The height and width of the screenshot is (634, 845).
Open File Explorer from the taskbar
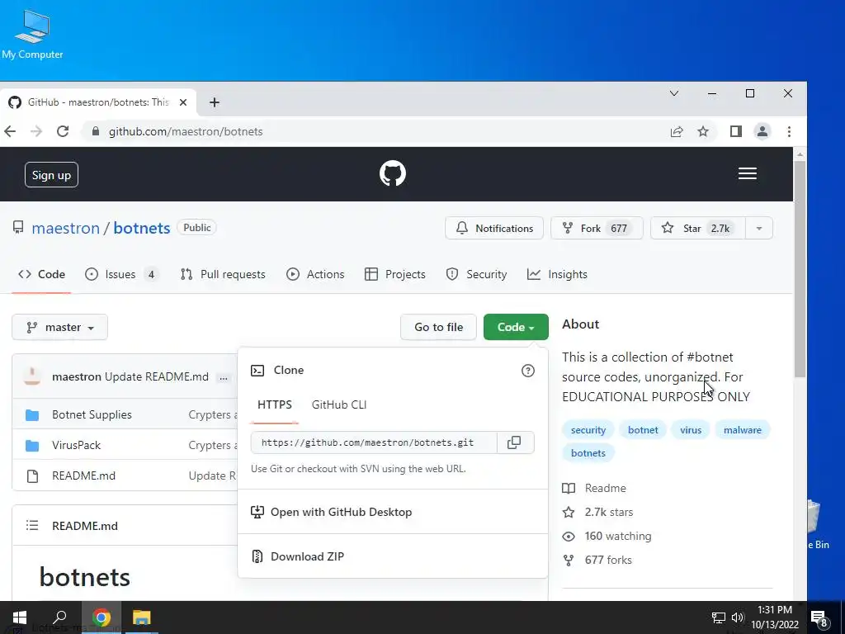click(142, 617)
